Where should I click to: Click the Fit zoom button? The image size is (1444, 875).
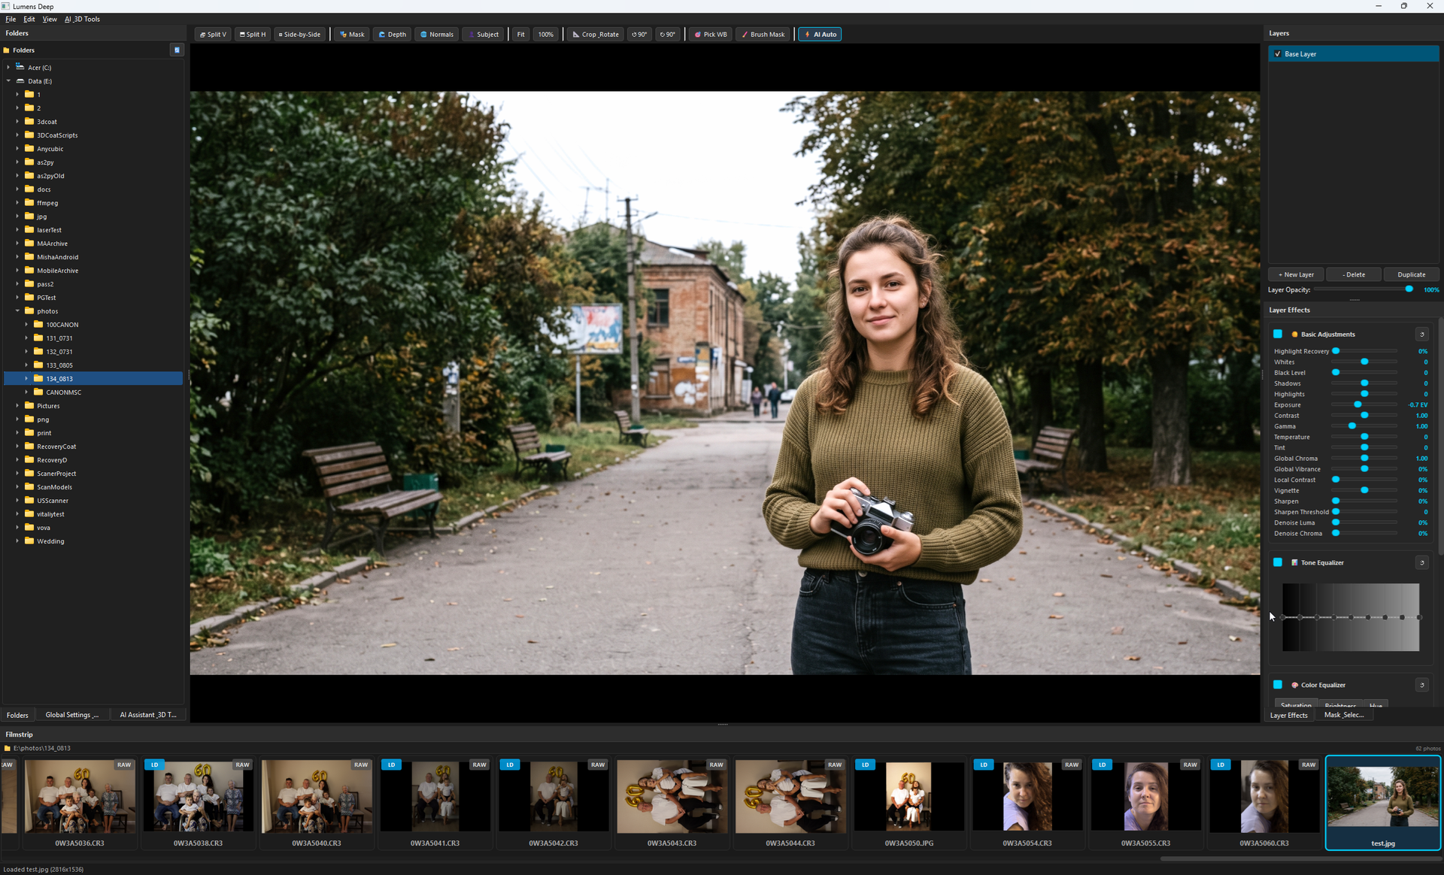coord(520,35)
